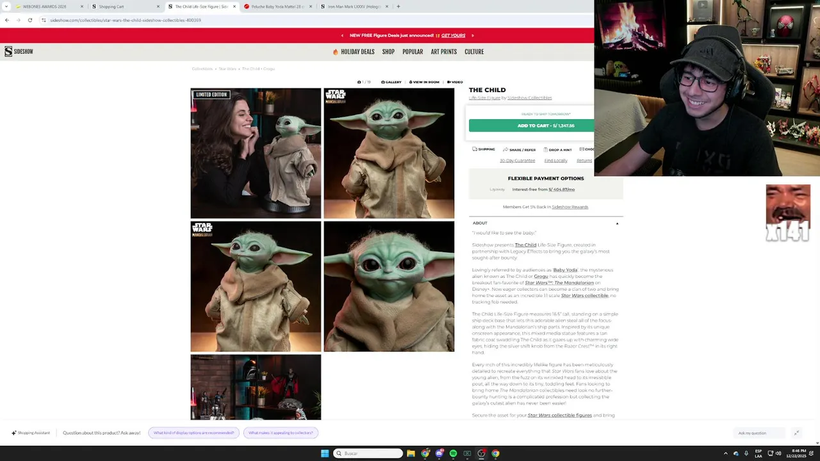This screenshot has height=461, width=820.
Task: Open the SHOP menu
Action: pyautogui.click(x=388, y=52)
